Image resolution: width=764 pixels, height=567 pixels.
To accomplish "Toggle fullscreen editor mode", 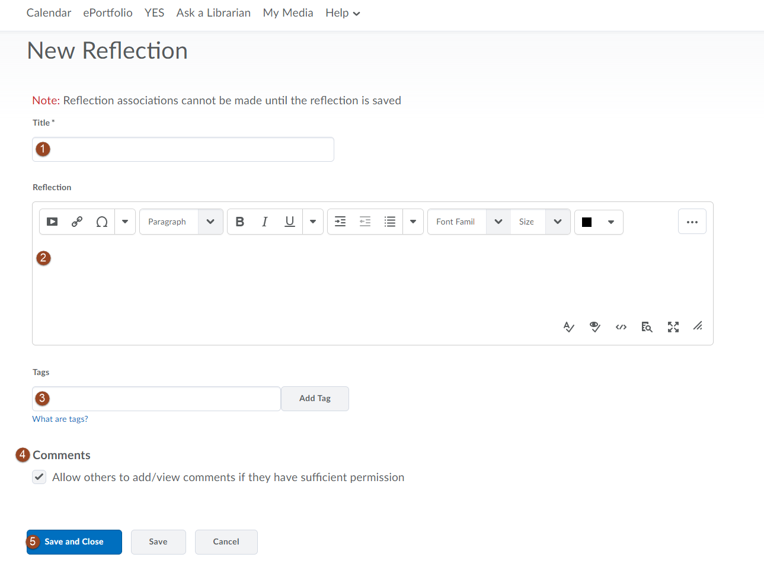I will pos(673,327).
